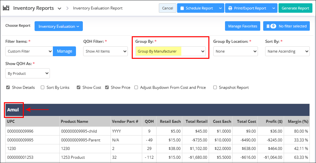316x163 pixels.
Task: Click the Cost Each column header
Action: coord(221,122)
